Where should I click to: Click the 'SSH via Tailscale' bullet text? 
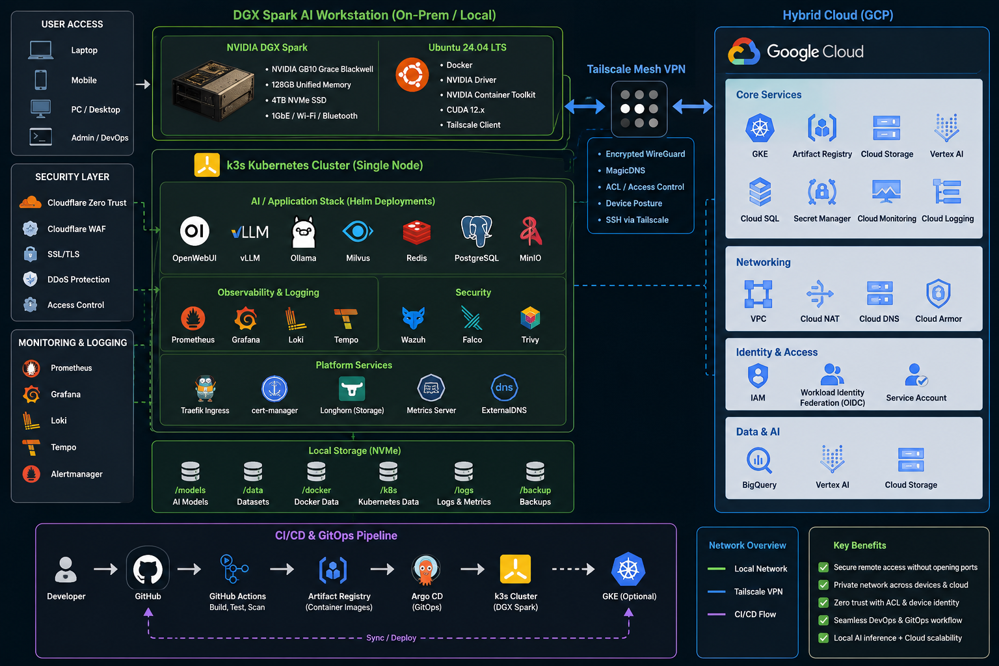637,220
